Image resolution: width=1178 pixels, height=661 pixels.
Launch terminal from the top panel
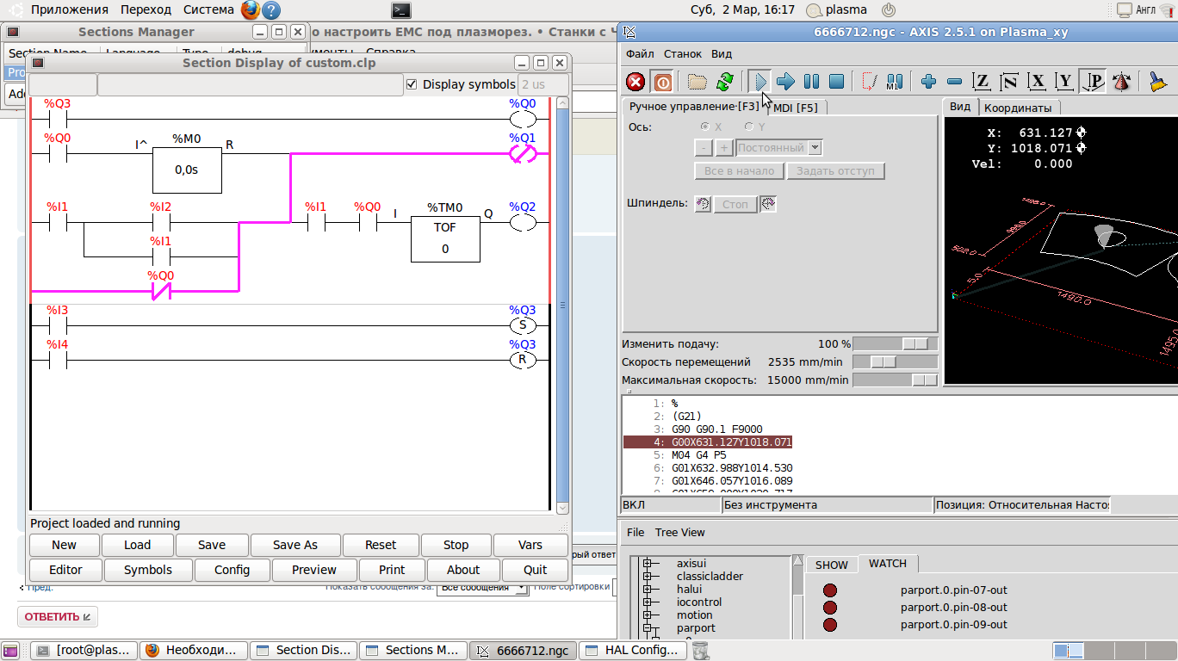400,10
